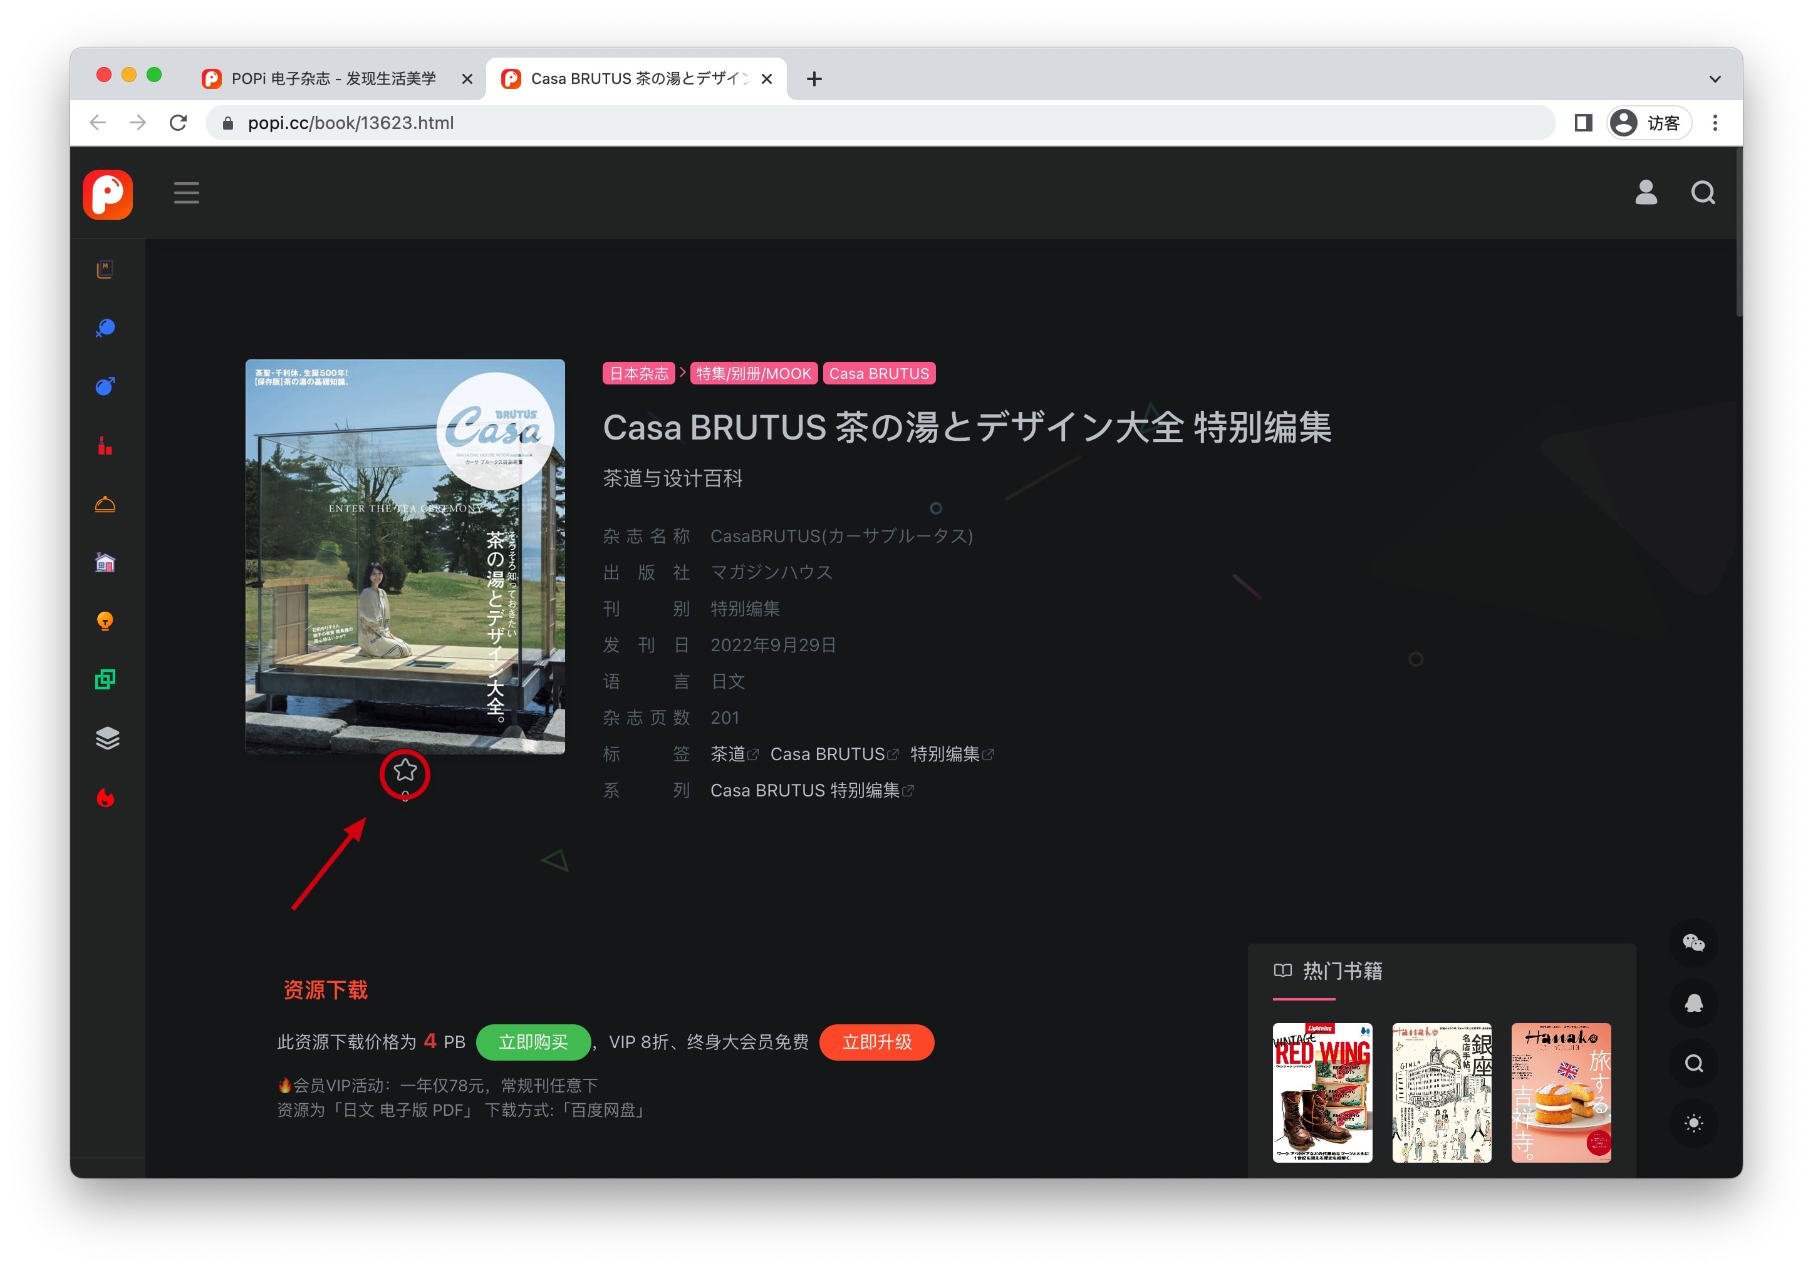The image size is (1813, 1271).
Task: Open the WeChat sharing icon on right edge
Action: coord(1694,943)
